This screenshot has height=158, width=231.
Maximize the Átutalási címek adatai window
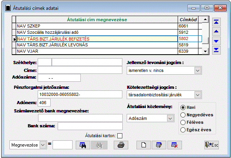(207, 8)
